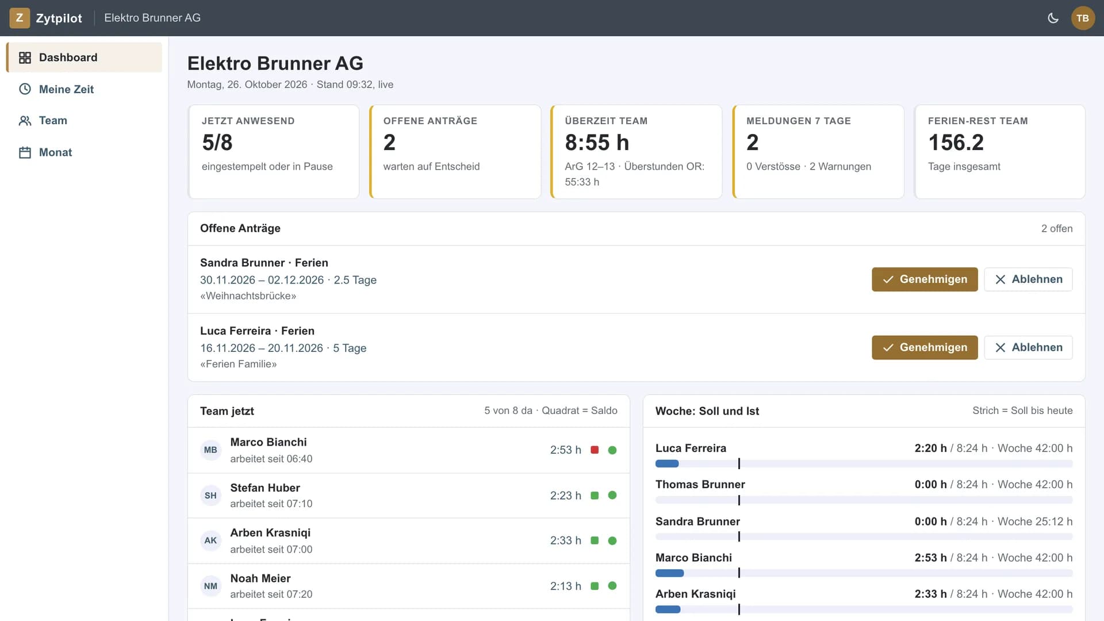
Task: Select the '2 offen' count label
Action: (1057, 229)
